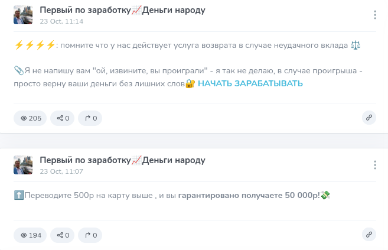Open the three-dot menu on the 11:07 post
This screenshot has width=388, height=250.
[x=374, y=165]
